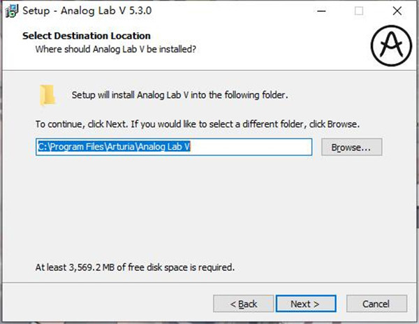Close the setup window with the X
The height and width of the screenshot is (324, 419).
pyautogui.click(x=397, y=11)
